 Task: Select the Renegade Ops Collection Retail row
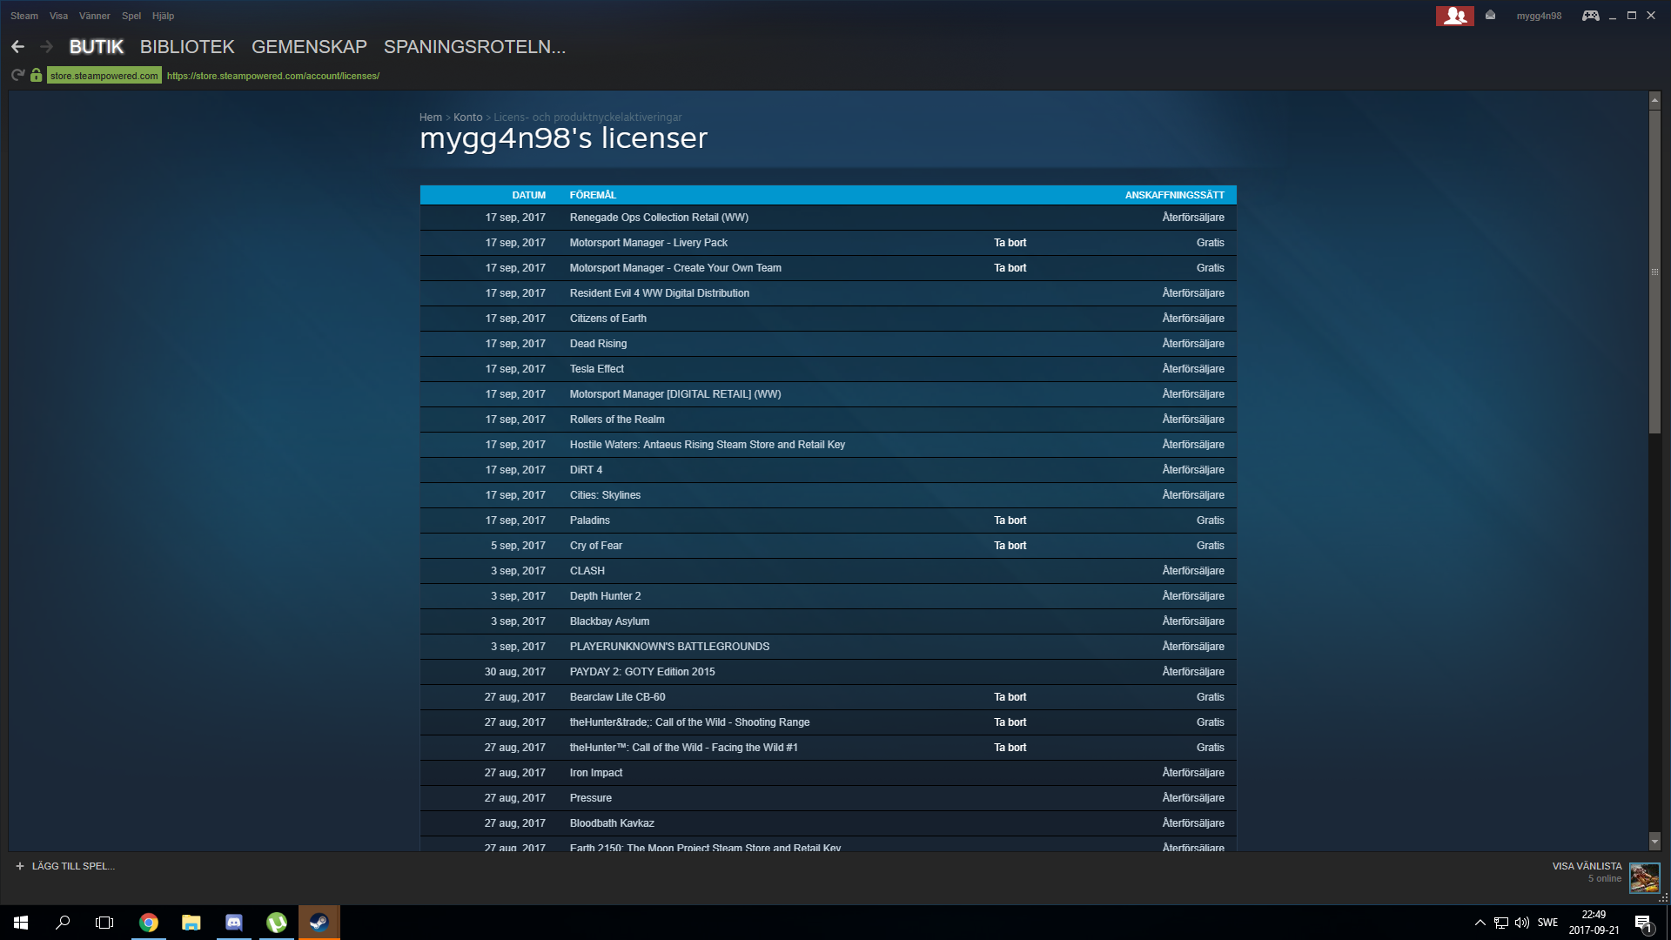(x=828, y=218)
